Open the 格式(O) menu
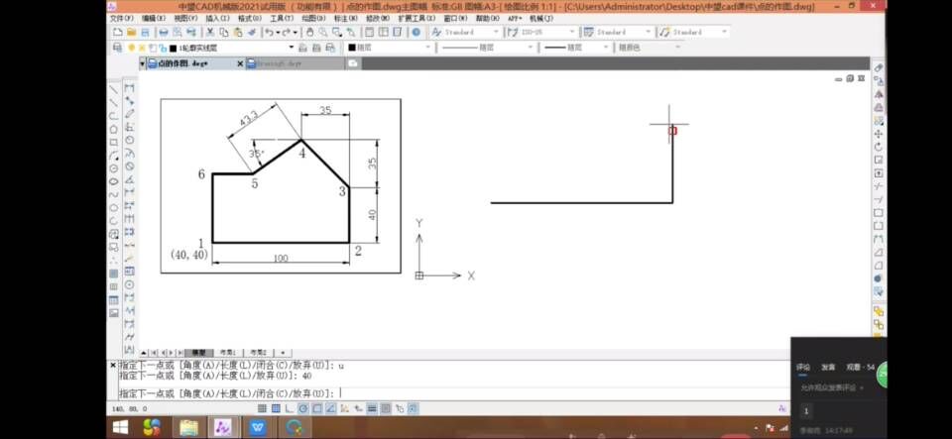The width and height of the screenshot is (952, 439). pos(249,18)
